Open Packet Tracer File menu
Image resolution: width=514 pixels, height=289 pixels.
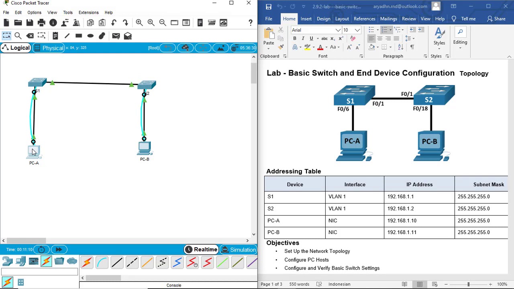pyautogui.click(x=6, y=12)
